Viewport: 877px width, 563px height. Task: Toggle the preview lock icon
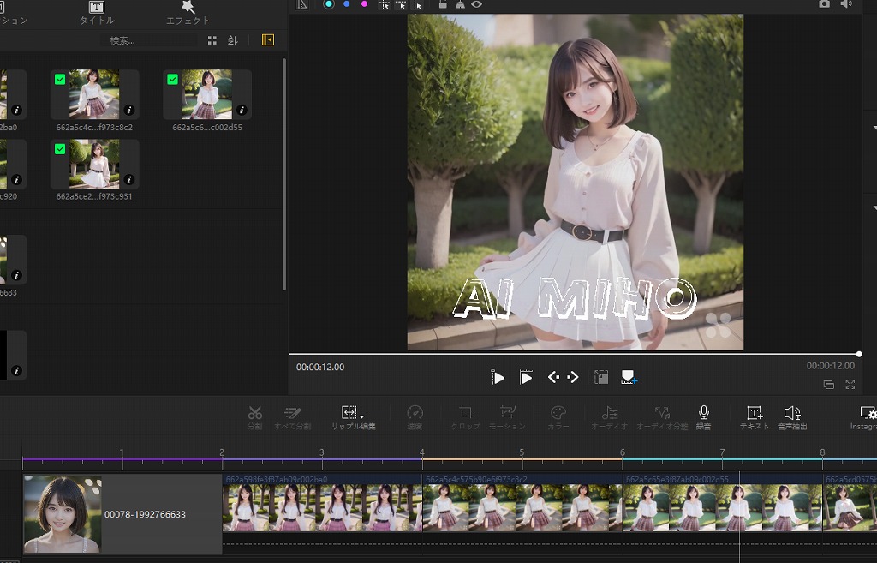[443, 4]
